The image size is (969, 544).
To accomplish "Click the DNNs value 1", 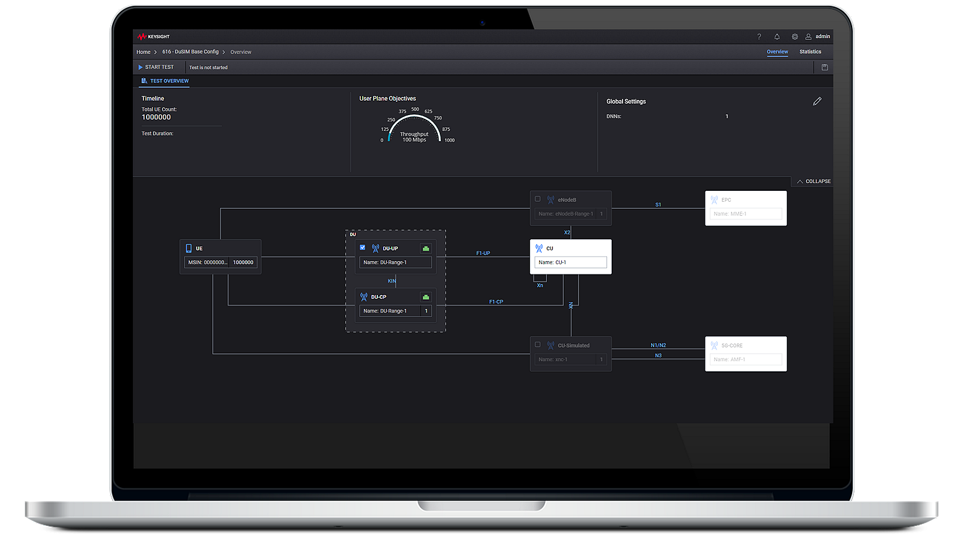I will tap(727, 116).
